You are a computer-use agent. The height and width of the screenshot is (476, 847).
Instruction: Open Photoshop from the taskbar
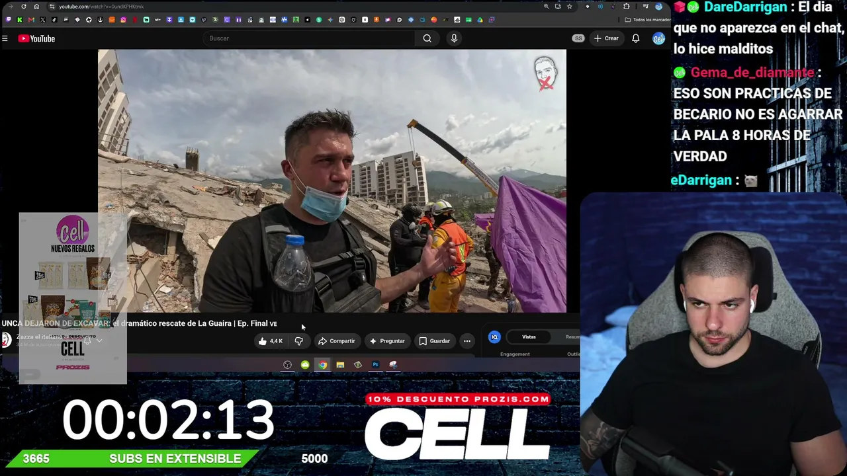(375, 365)
